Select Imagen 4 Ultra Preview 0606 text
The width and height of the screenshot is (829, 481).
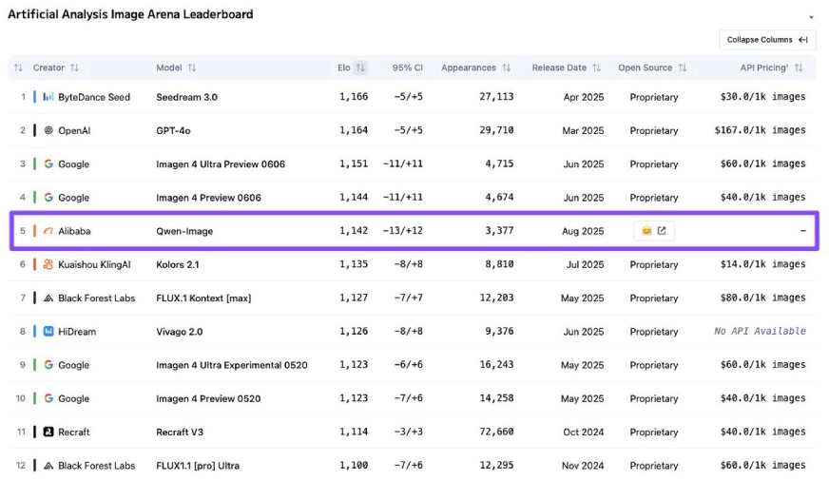coord(221,164)
